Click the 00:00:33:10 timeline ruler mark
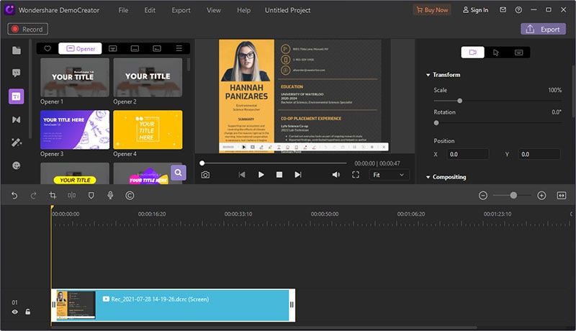This screenshot has width=576, height=331. pos(238,214)
